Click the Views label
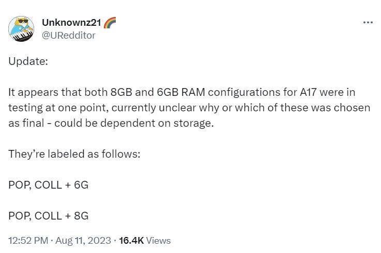 159,240
